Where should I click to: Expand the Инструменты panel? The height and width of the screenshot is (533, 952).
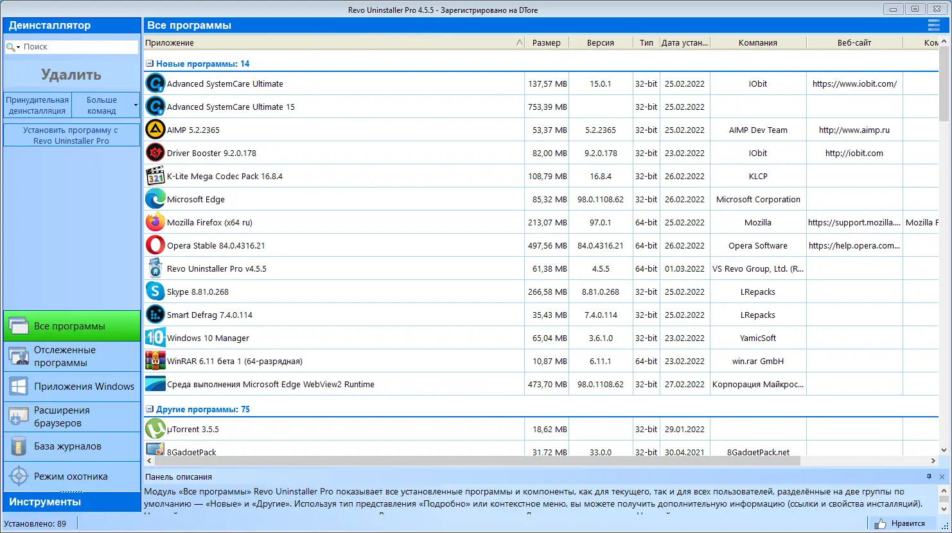tap(71, 502)
